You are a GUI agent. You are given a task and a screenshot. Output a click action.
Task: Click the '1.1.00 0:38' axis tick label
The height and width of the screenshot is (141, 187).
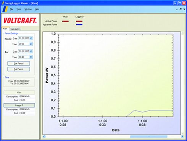[142, 123]
